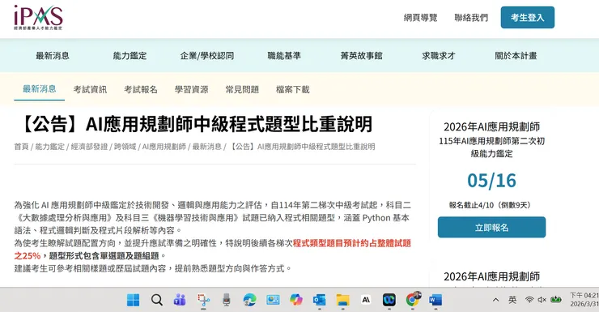Go to AI應用規劃師 breadcrumb link
Screen dimensions: 599x312
click(164, 147)
